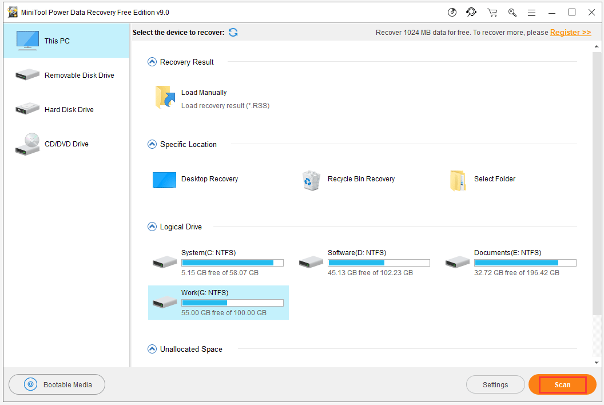
Task: Collapse the Unallocated Space section
Action: (152, 349)
